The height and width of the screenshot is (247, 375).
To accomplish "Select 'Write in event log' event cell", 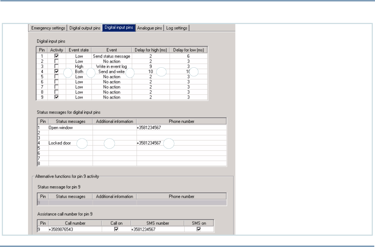I will pyautogui.click(x=111, y=67).
